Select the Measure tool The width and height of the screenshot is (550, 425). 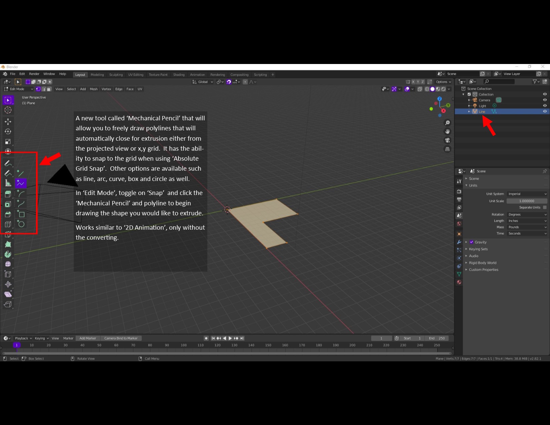(8, 183)
